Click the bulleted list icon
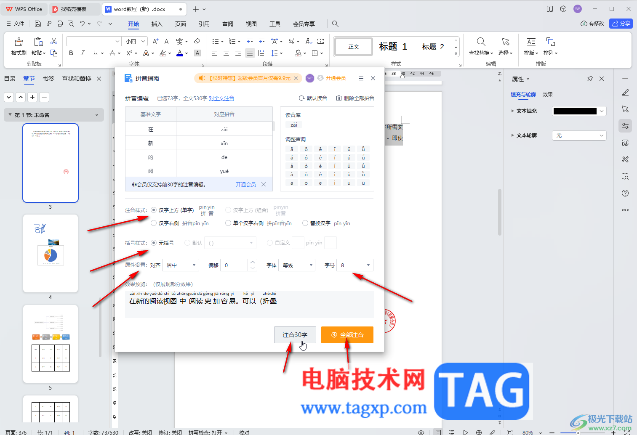Viewport: 637px width, 435px height. pyautogui.click(x=216, y=41)
